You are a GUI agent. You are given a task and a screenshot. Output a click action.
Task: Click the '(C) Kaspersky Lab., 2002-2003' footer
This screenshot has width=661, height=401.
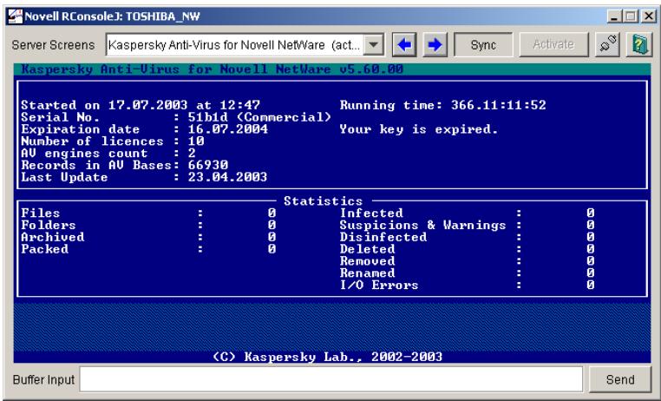[328, 357]
